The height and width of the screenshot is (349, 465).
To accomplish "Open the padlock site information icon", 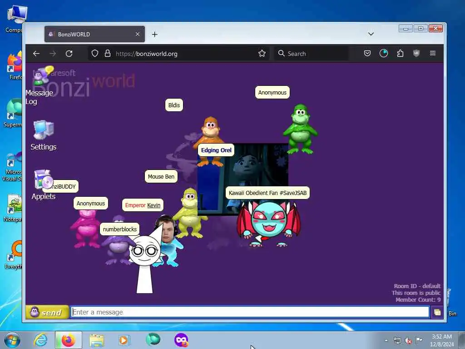I will (108, 54).
